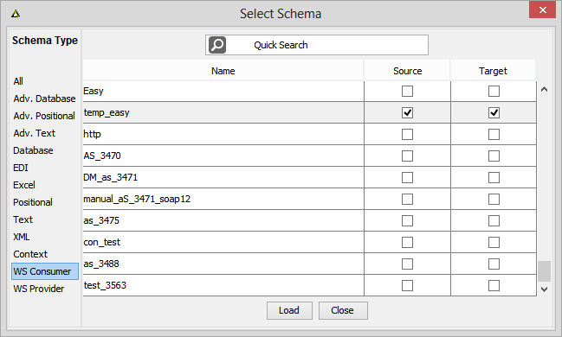Screen dimensions: 562x337
Task: Check Target box for http
Action: 494,135
